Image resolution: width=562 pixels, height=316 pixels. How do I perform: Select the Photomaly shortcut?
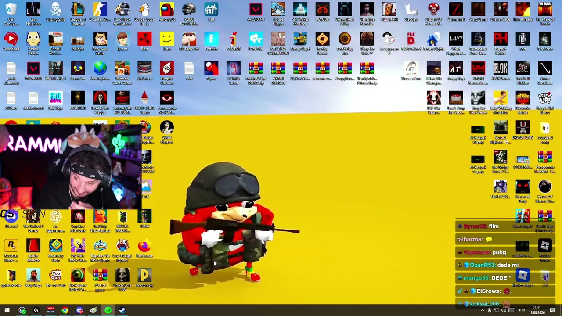pos(144,278)
